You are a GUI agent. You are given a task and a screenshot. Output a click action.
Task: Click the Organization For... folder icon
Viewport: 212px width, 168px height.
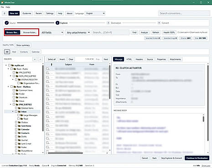point(22,83)
